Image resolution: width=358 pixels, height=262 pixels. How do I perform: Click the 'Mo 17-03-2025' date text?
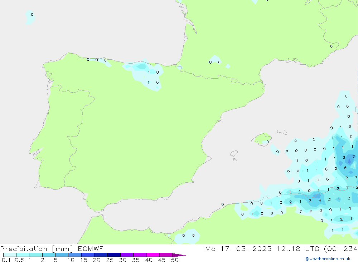pyautogui.click(x=238, y=248)
